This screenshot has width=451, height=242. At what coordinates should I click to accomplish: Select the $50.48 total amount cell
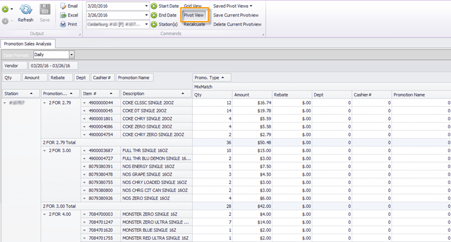[252, 142]
